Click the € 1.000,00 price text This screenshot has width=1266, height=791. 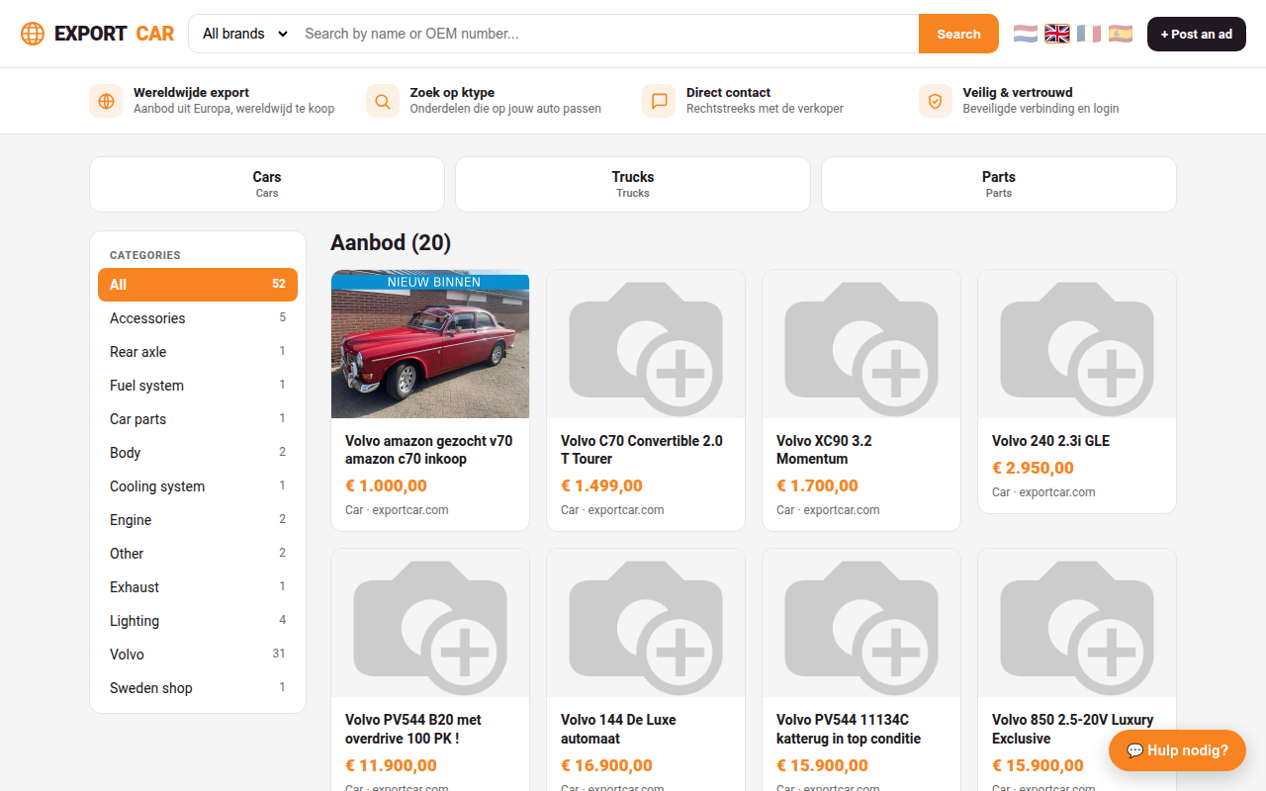point(386,485)
